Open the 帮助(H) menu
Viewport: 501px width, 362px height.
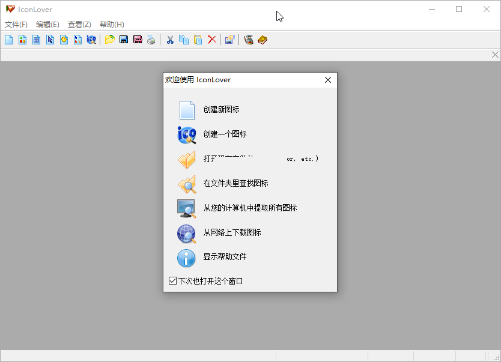111,25
